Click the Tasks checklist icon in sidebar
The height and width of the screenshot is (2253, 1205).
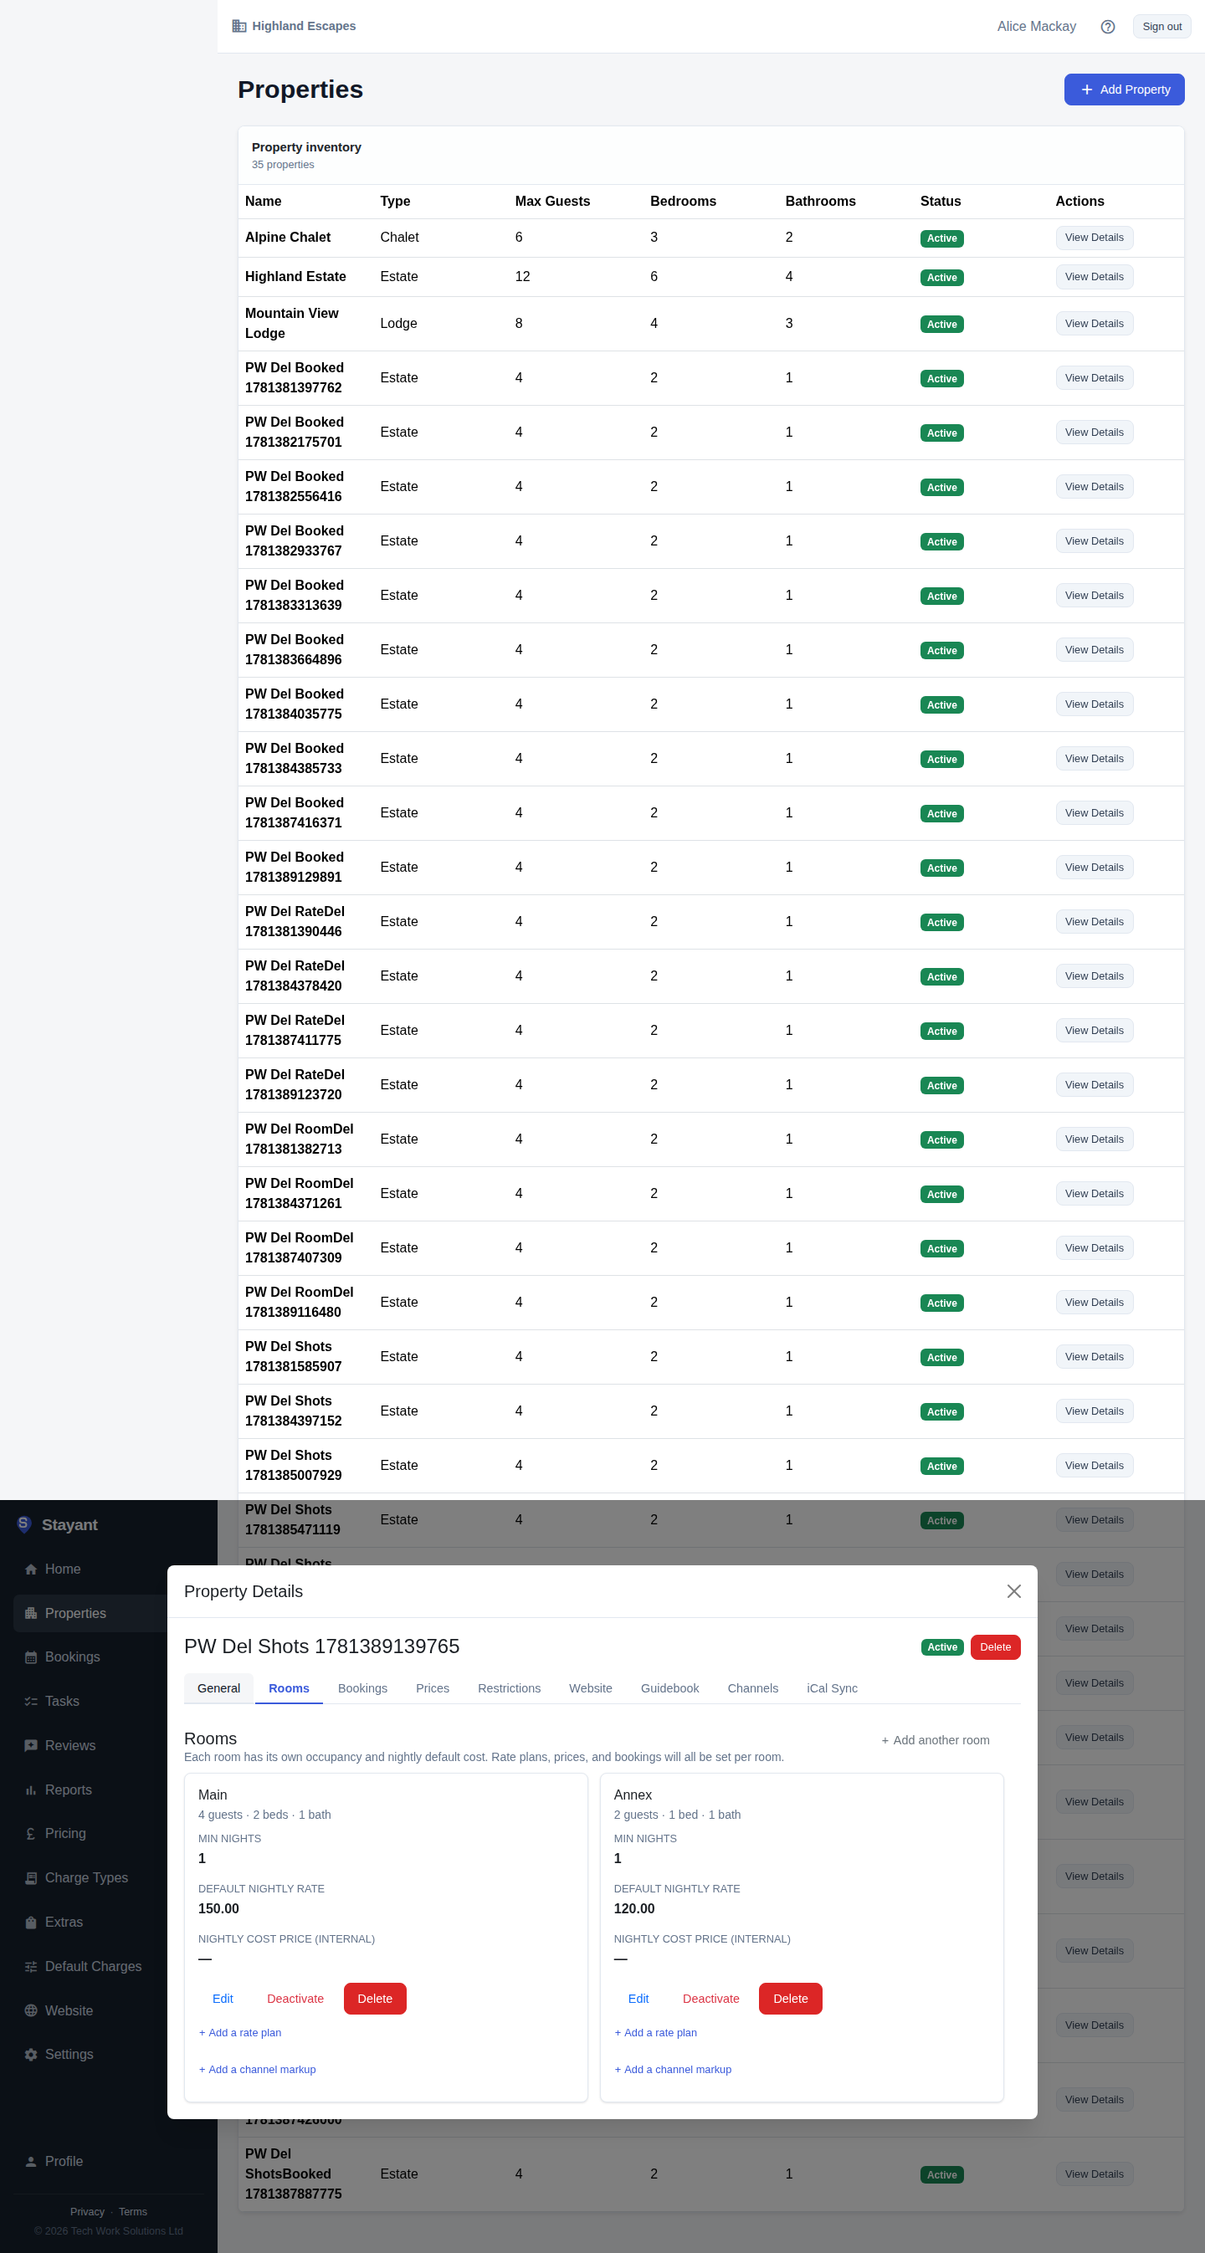pyautogui.click(x=31, y=1701)
